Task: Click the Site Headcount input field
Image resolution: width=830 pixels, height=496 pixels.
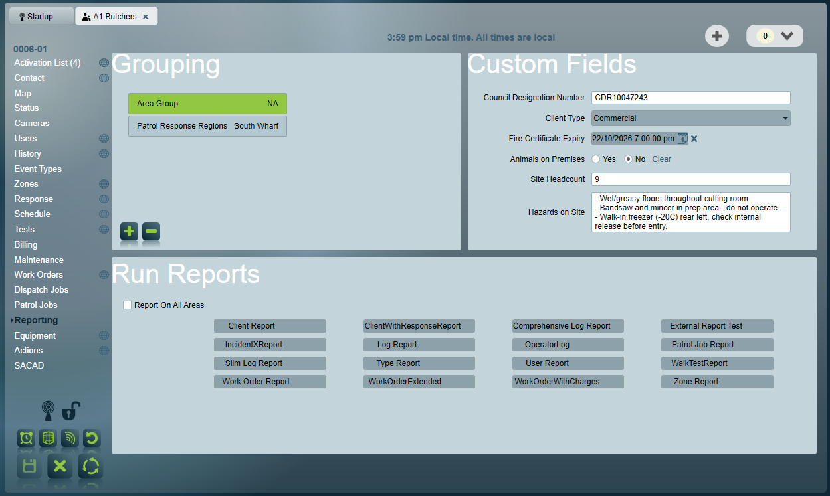Action: pos(691,179)
